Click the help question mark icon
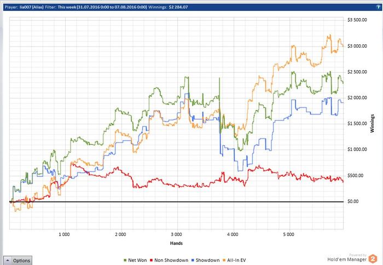Screen dimensions: 383x265 pos(378,7)
